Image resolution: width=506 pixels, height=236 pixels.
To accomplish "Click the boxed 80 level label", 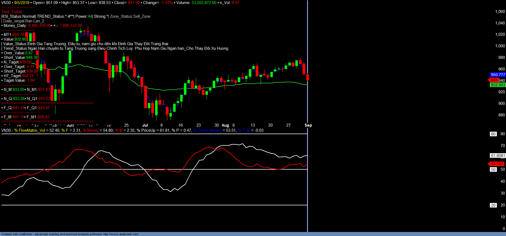I will tap(493, 134).
